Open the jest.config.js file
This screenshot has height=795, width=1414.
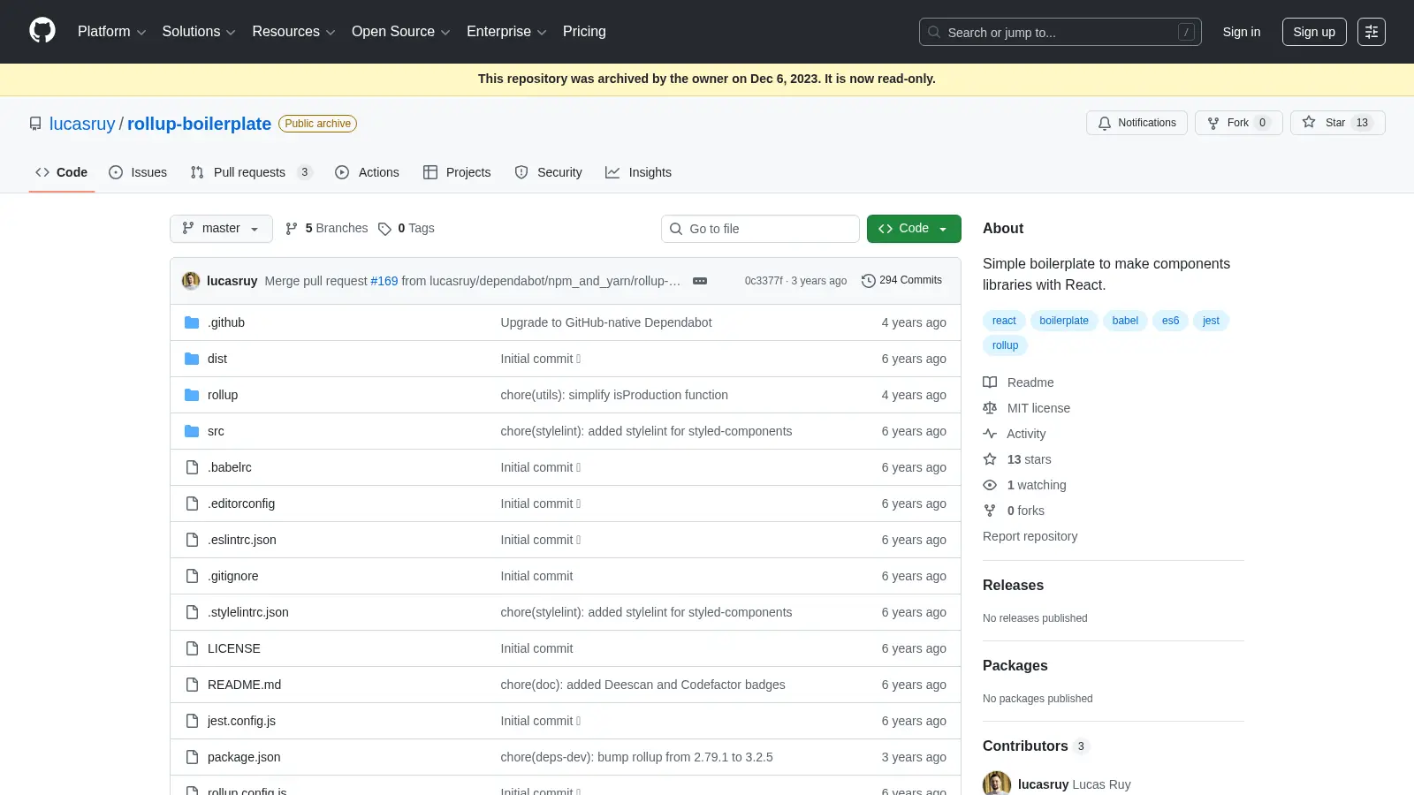coord(241,721)
